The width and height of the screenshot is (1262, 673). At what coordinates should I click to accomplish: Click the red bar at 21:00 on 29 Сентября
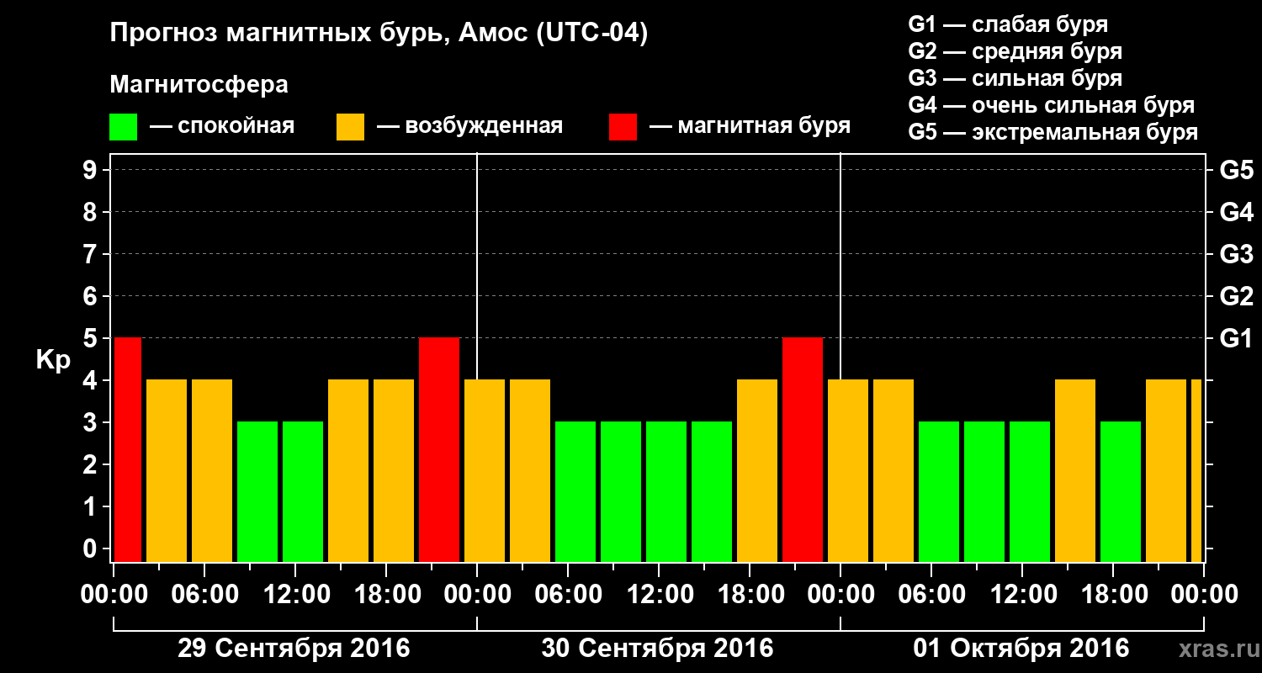[439, 449]
